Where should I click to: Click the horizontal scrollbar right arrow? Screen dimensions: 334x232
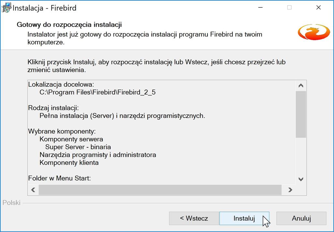290,190
